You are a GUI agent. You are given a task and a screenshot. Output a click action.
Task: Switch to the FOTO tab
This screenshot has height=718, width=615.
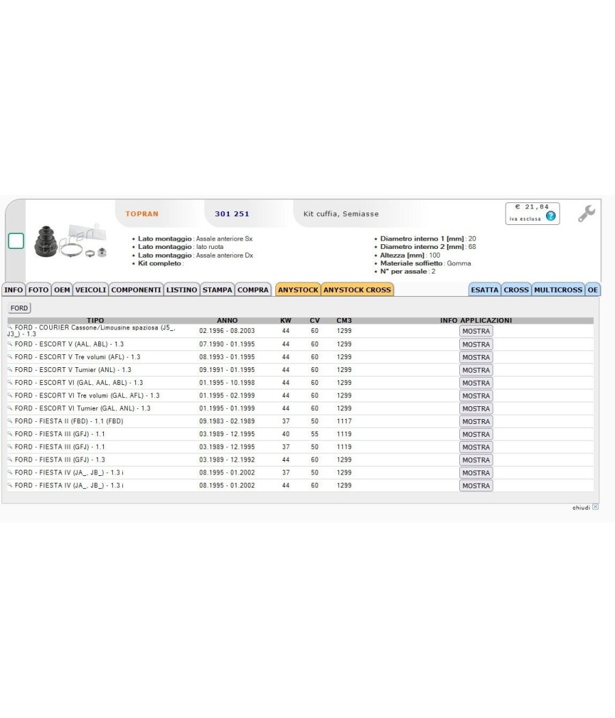(x=38, y=290)
